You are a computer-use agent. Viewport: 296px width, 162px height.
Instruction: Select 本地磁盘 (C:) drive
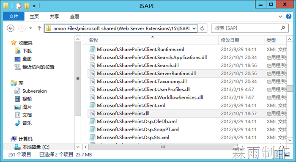(36, 147)
